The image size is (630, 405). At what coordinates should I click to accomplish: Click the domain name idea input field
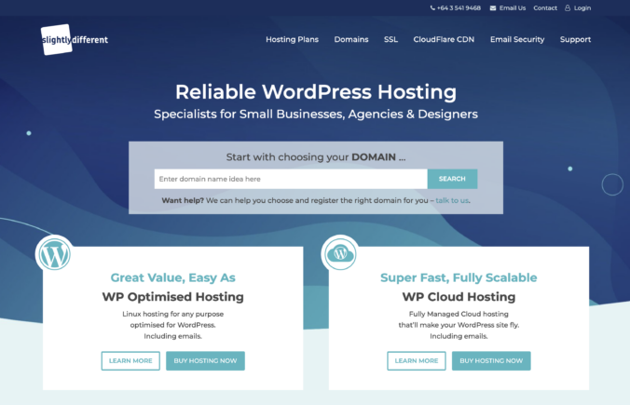tap(291, 179)
